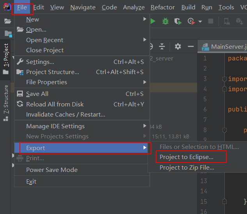Expand the Export submenu
The image size is (247, 214).
tap(81, 148)
